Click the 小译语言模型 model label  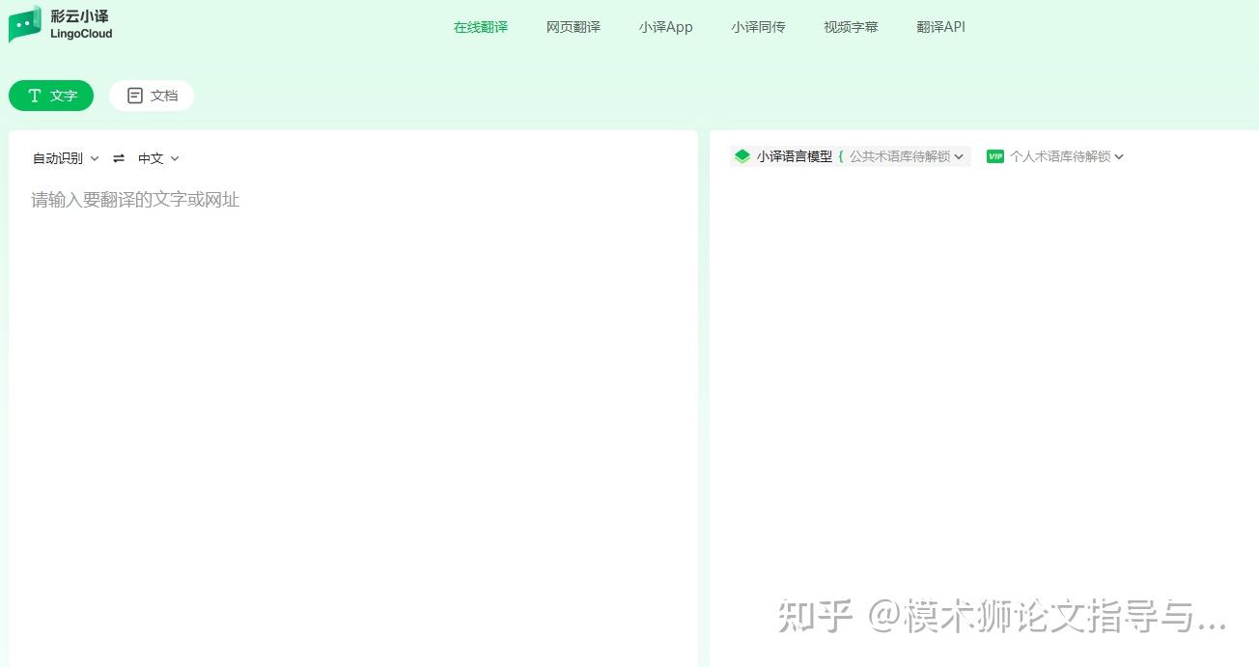tap(796, 155)
